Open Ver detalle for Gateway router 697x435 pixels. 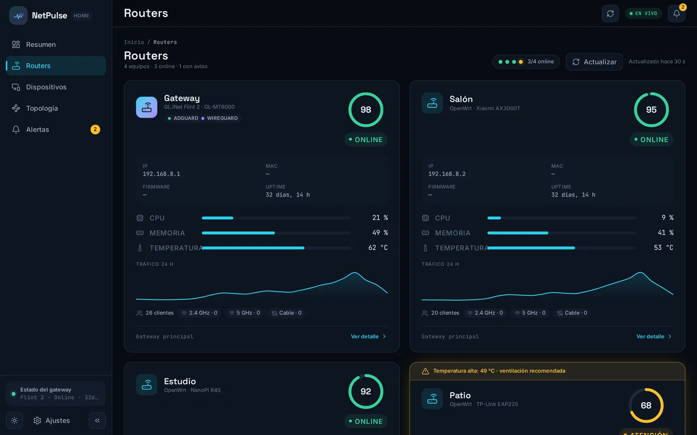click(x=369, y=336)
